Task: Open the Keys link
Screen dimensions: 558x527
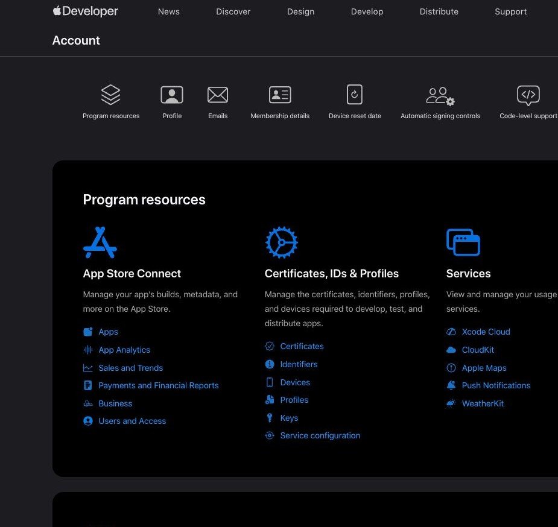Action: [289, 418]
